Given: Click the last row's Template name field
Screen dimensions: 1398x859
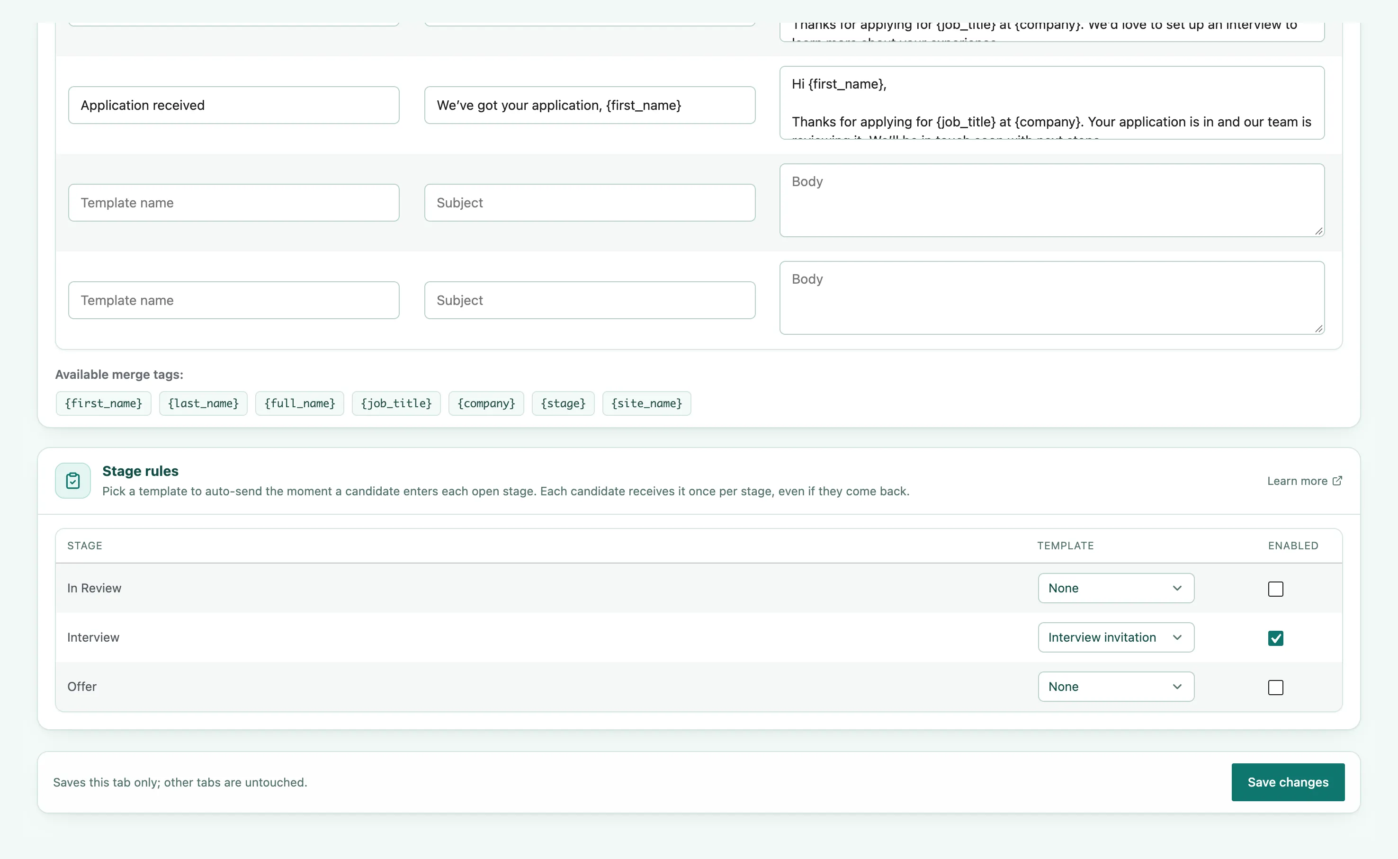Looking at the screenshot, I should [x=233, y=301].
